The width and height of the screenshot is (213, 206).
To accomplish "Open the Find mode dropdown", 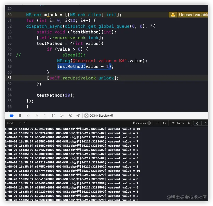I will click(x=14, y=123).
